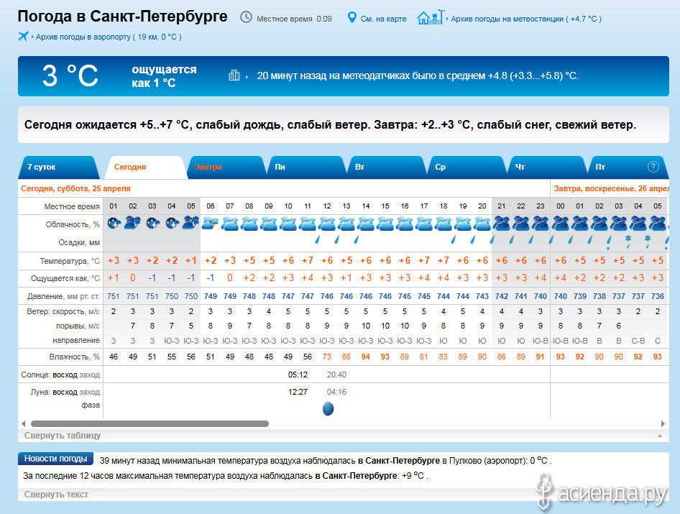Screen dimensions: 680x514
Task: Click the 01:00 cloudiness moon icon
Action: (114, 224)
